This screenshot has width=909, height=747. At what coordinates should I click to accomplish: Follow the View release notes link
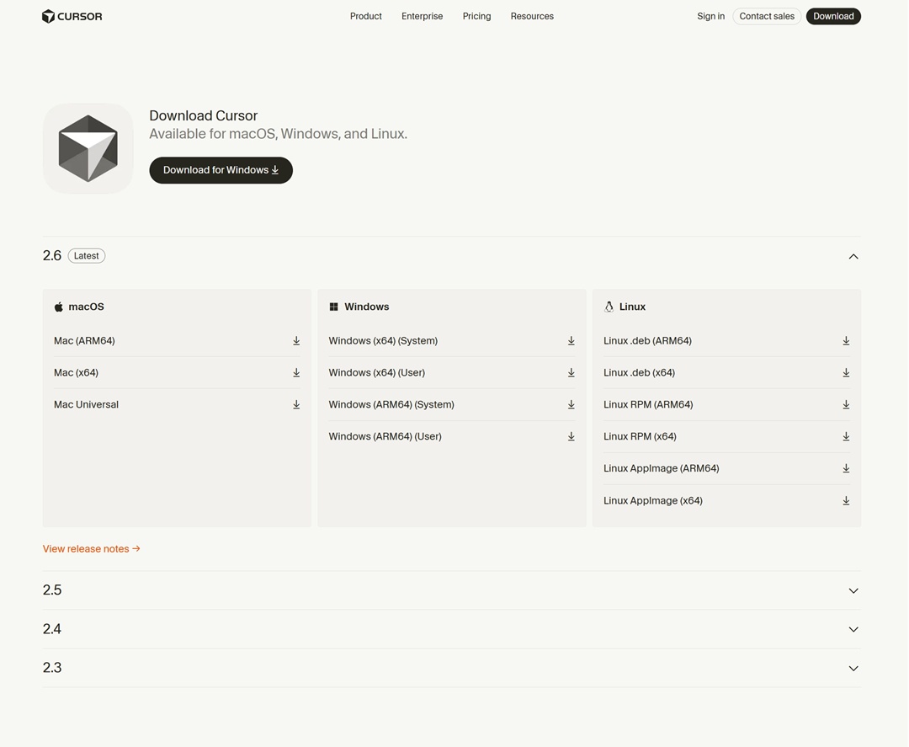[91, 549]
